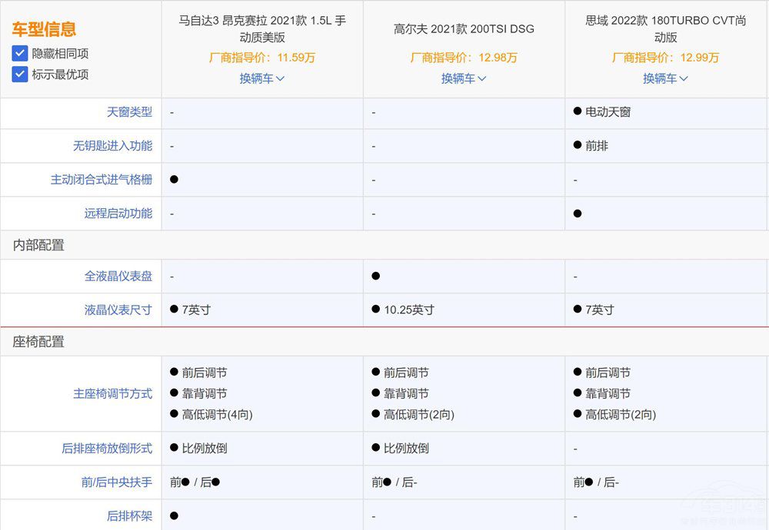Click the 马自达3 昂克赛拉 2021款 model title
This screenshot has height=530, width=769.
(262, 29)
